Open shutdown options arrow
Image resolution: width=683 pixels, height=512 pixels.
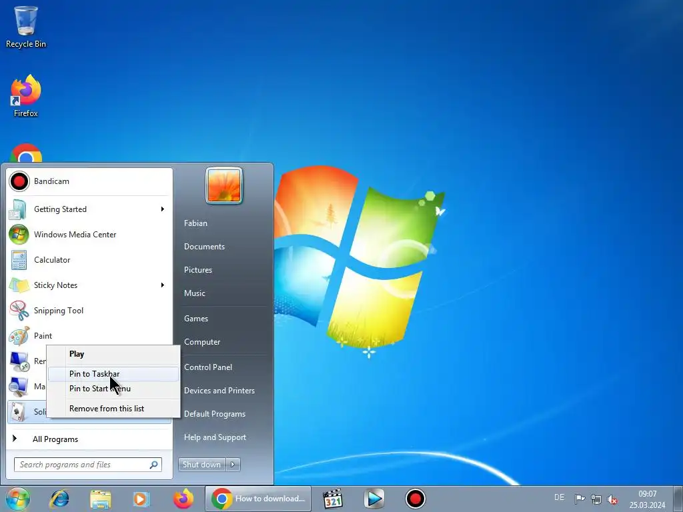233,465
